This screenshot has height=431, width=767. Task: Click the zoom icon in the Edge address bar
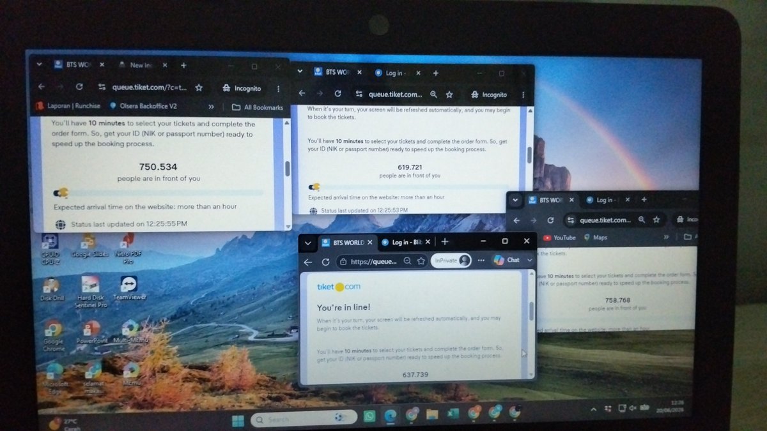tap(407, 261)
